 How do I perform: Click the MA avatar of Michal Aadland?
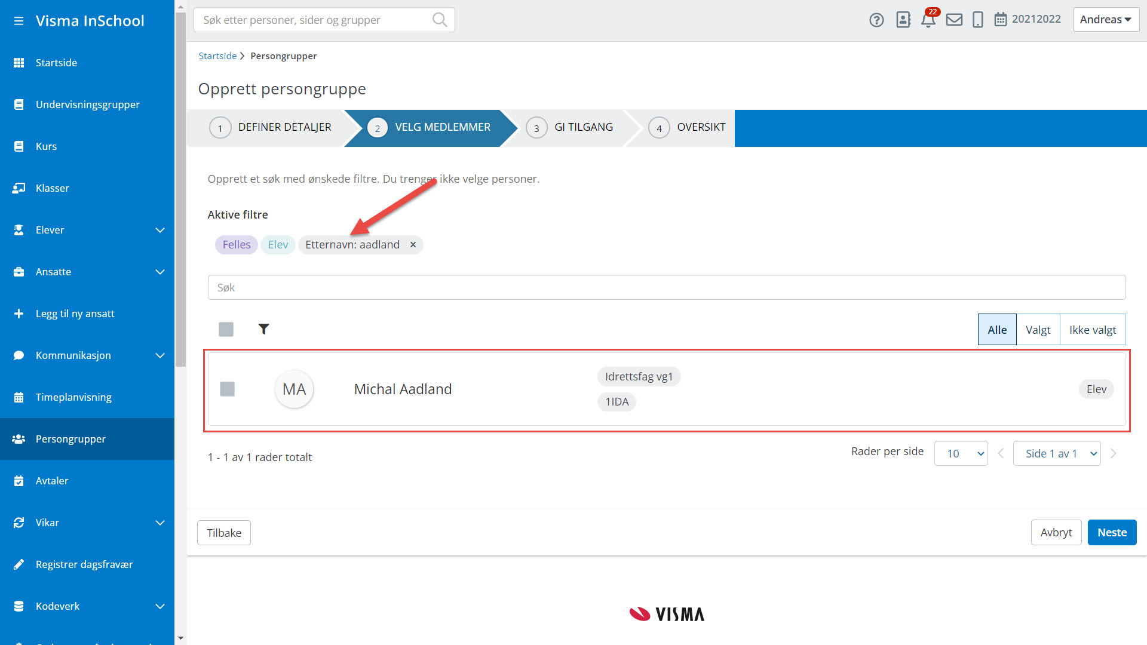(294, 389)
